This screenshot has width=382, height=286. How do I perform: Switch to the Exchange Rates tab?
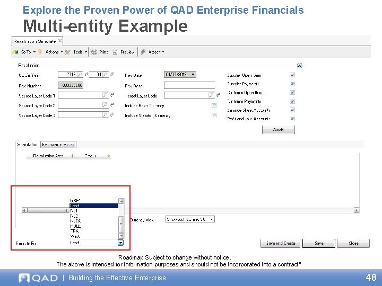pyautogui.click(x=58, y=145)
